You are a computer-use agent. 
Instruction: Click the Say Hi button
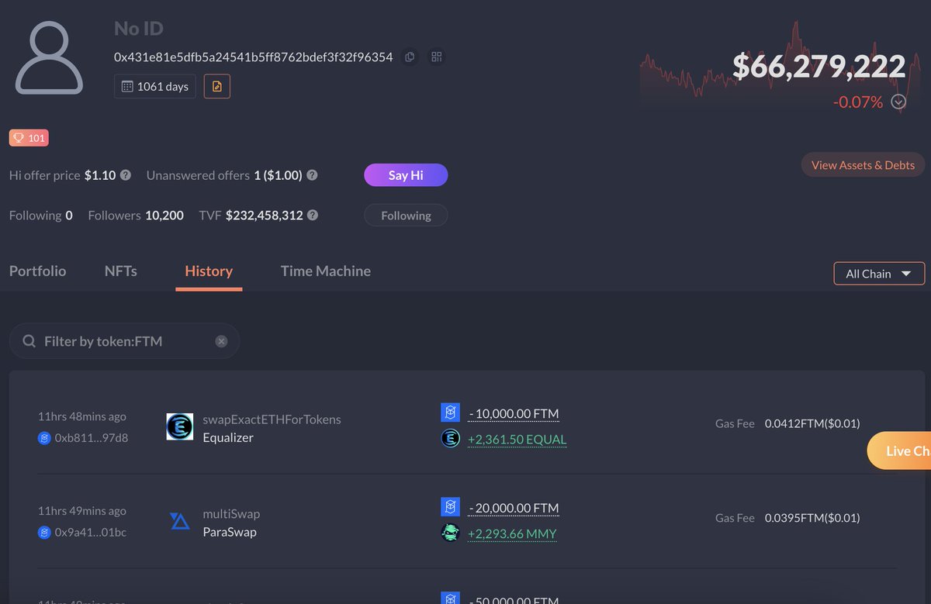coord(406,175)
